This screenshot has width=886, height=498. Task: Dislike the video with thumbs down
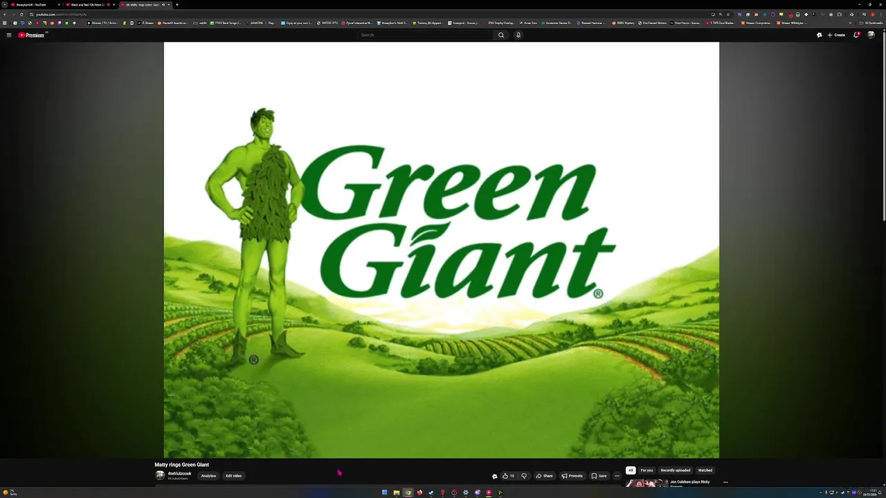(x=524, y=476)
